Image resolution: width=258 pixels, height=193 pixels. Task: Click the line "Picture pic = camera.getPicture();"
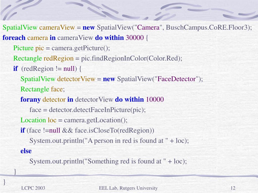[x=61, y=48]
